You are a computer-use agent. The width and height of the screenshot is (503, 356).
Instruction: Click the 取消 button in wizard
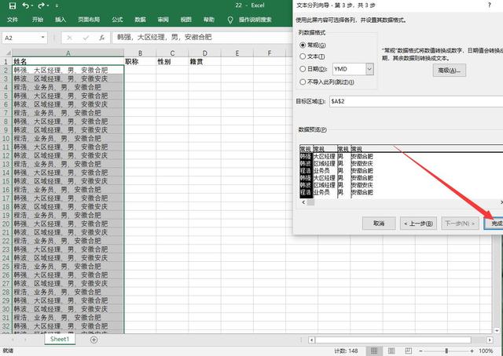point(379,223)
